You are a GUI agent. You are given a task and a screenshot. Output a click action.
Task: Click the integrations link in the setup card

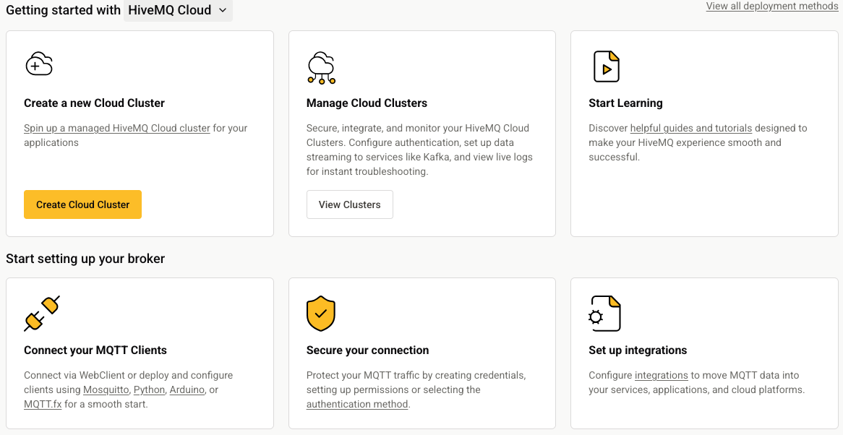click(x=661, y=375)
